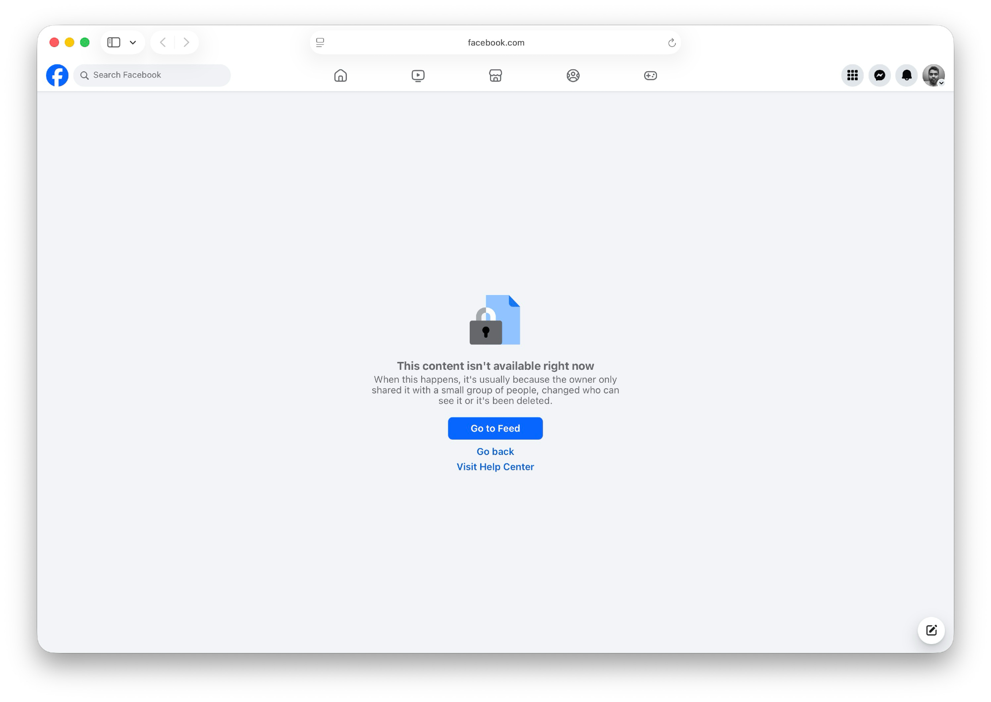Click the facebook.com address bar

[x=495, y=43]
